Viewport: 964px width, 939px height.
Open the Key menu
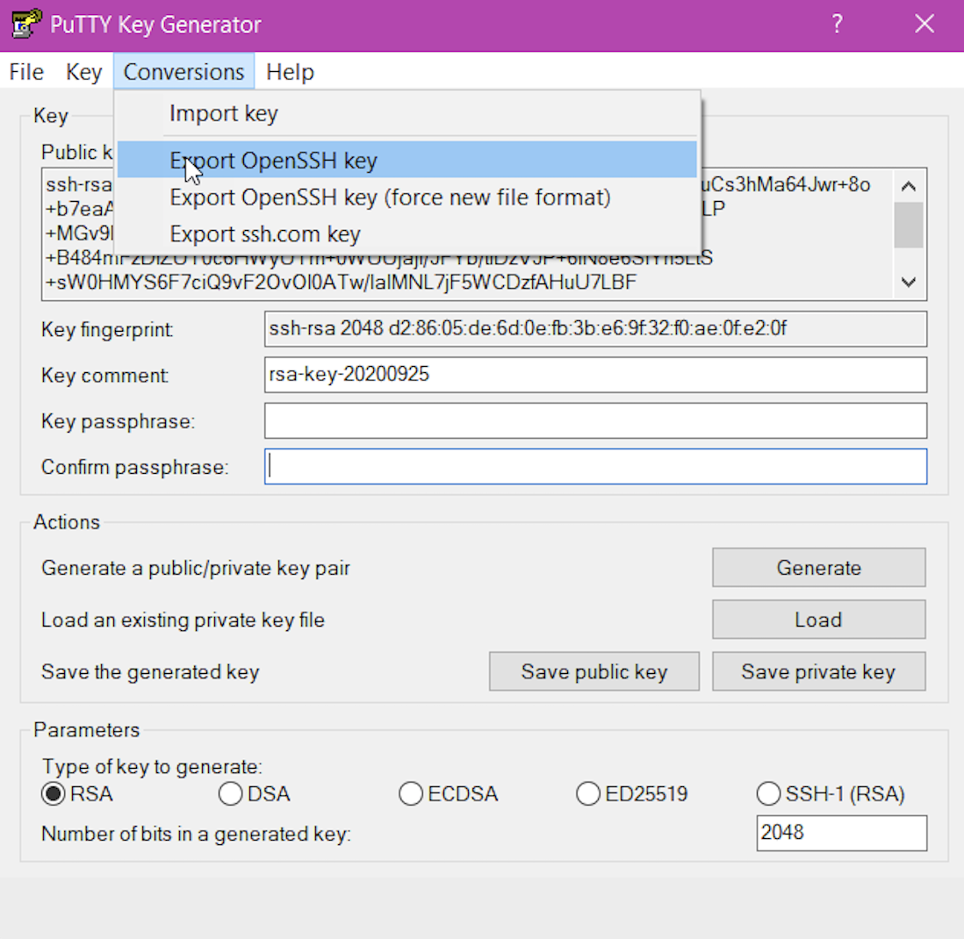click(83, 72)
